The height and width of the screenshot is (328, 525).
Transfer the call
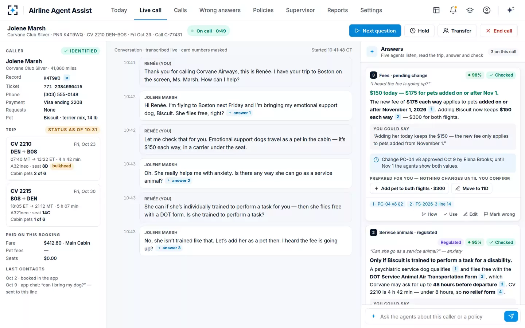pos(457,31)
